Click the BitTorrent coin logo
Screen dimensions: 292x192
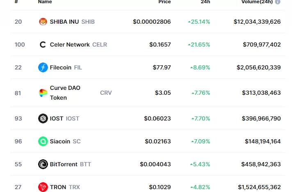[43, 164]
